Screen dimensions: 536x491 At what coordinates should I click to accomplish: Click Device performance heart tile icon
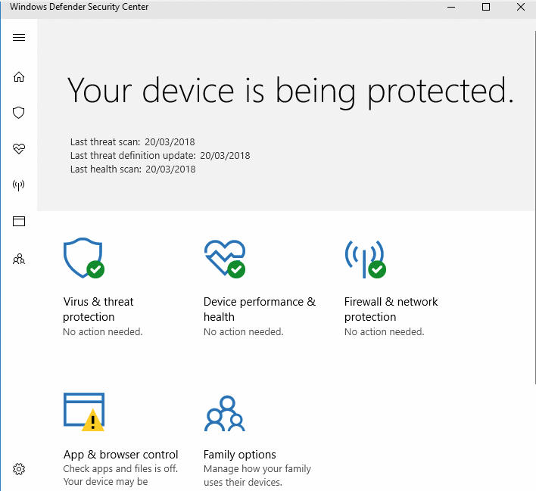tap(225, 259)
